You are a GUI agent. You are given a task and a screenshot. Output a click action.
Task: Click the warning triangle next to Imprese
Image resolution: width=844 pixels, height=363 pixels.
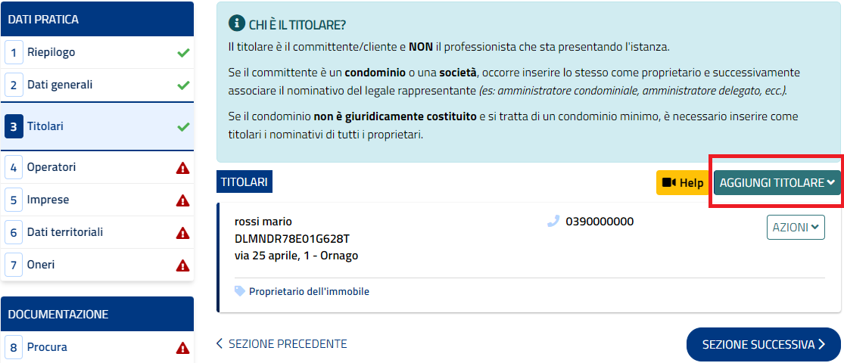tap(182, 200)
